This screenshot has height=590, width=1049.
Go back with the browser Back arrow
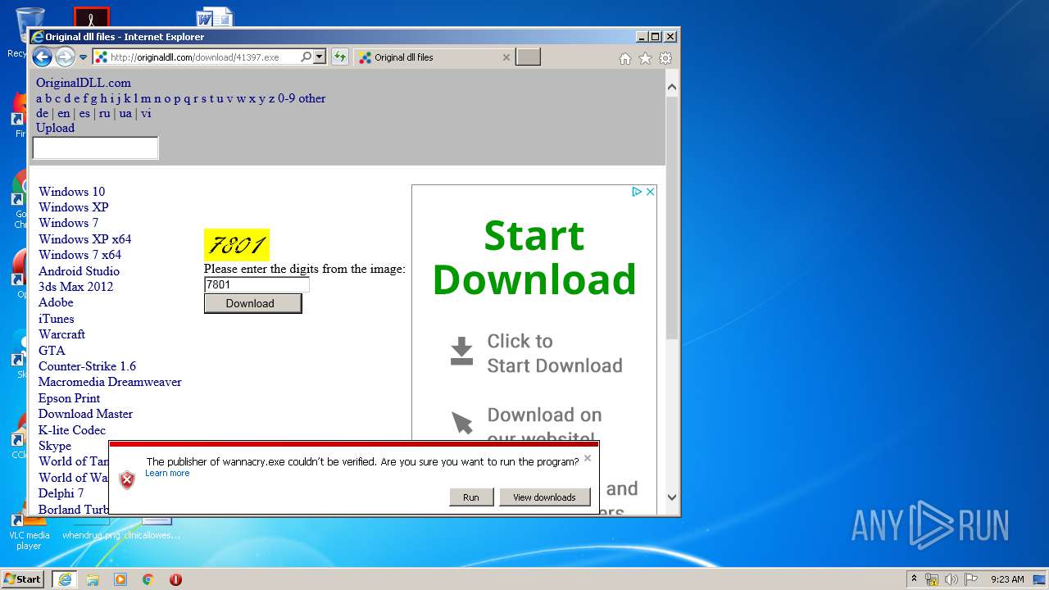coord(42,57)
